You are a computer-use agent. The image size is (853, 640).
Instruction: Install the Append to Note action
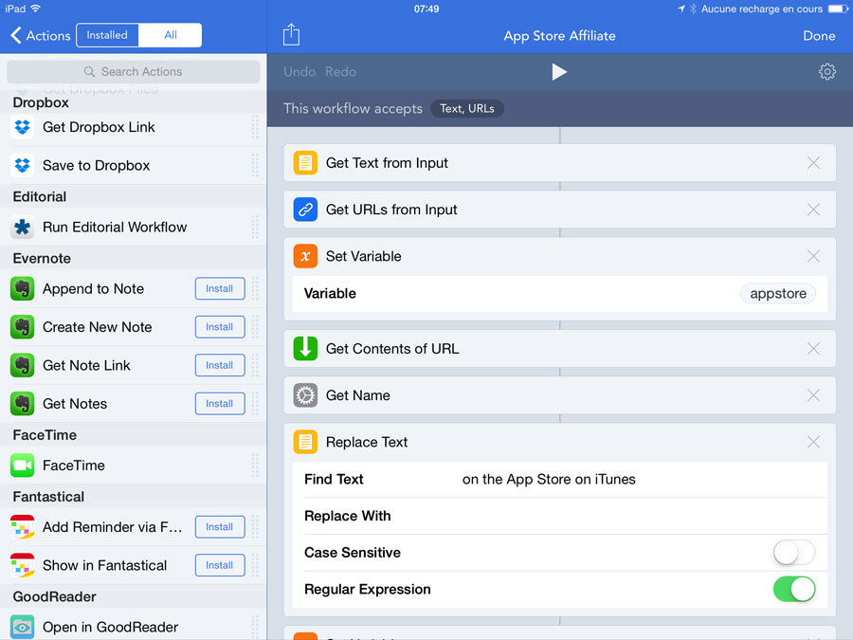point(220,288)
